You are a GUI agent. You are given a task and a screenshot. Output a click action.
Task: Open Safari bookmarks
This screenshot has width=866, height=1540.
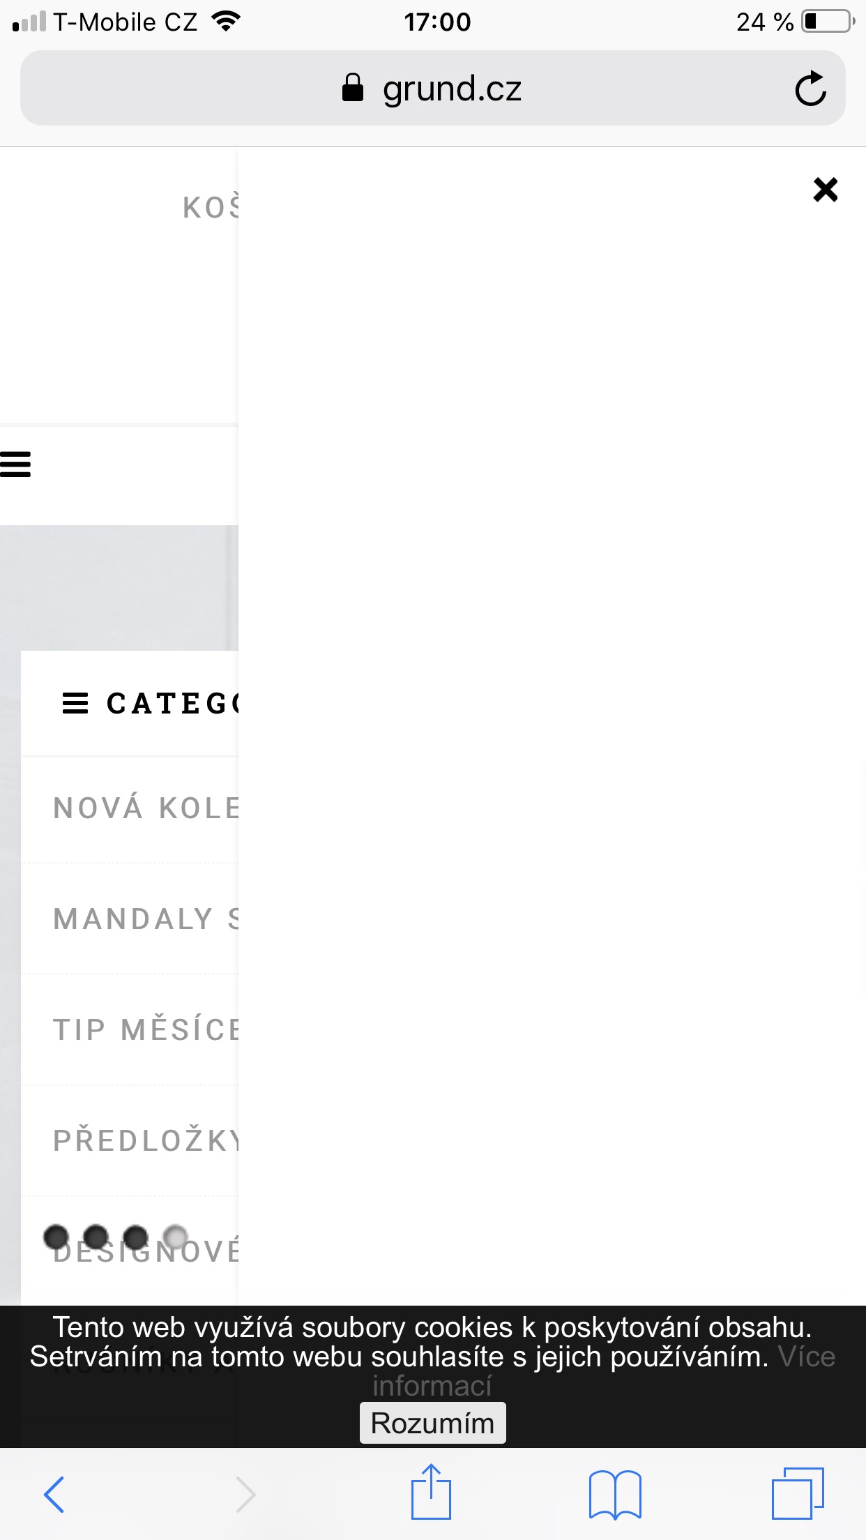click(614, 1494)
